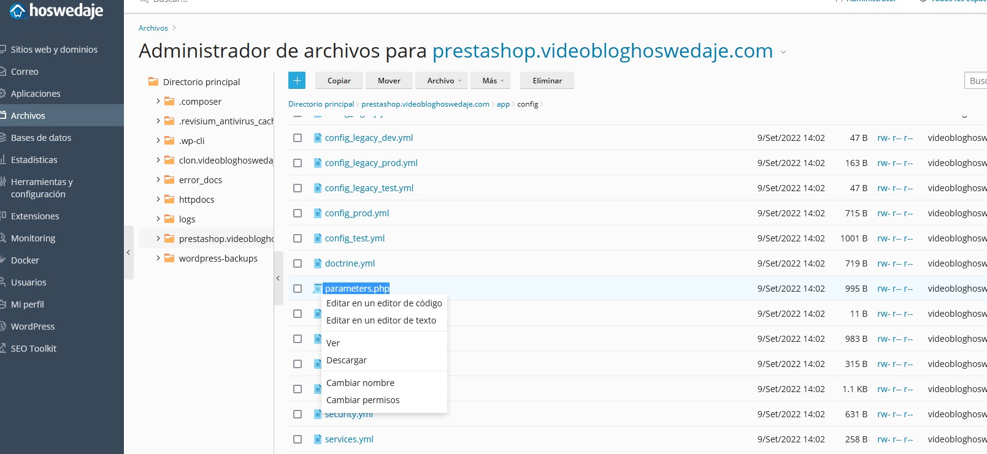Viewport: 987px width, 454px height.
Task: Click the httpdocs folder icon
Action: click(169, 200)
